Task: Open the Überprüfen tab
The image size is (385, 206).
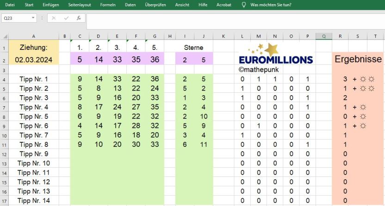Action: click(155, 5)
